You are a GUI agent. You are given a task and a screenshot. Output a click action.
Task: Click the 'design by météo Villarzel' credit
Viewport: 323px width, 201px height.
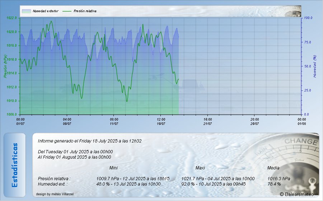55,194
